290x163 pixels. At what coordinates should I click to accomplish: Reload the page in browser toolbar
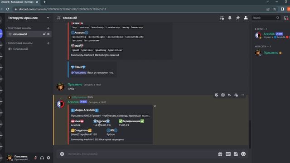(x=8, y=9)
